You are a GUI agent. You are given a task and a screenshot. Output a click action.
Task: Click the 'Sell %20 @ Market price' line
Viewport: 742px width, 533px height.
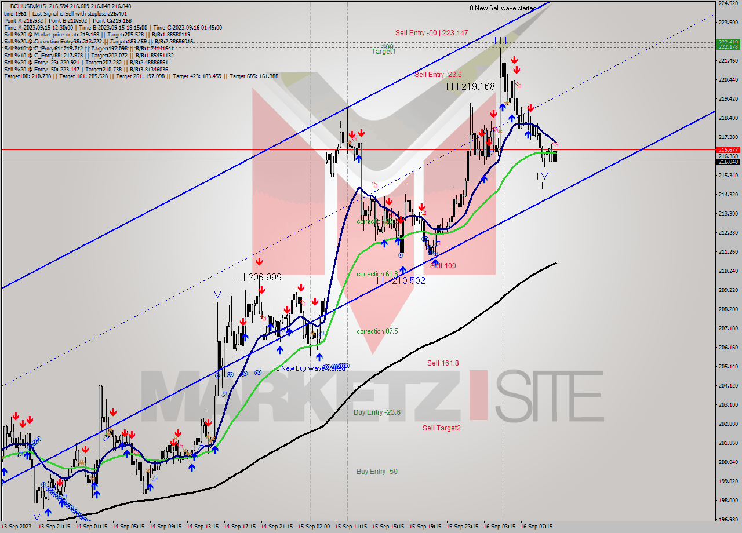[x=99, y=34]
